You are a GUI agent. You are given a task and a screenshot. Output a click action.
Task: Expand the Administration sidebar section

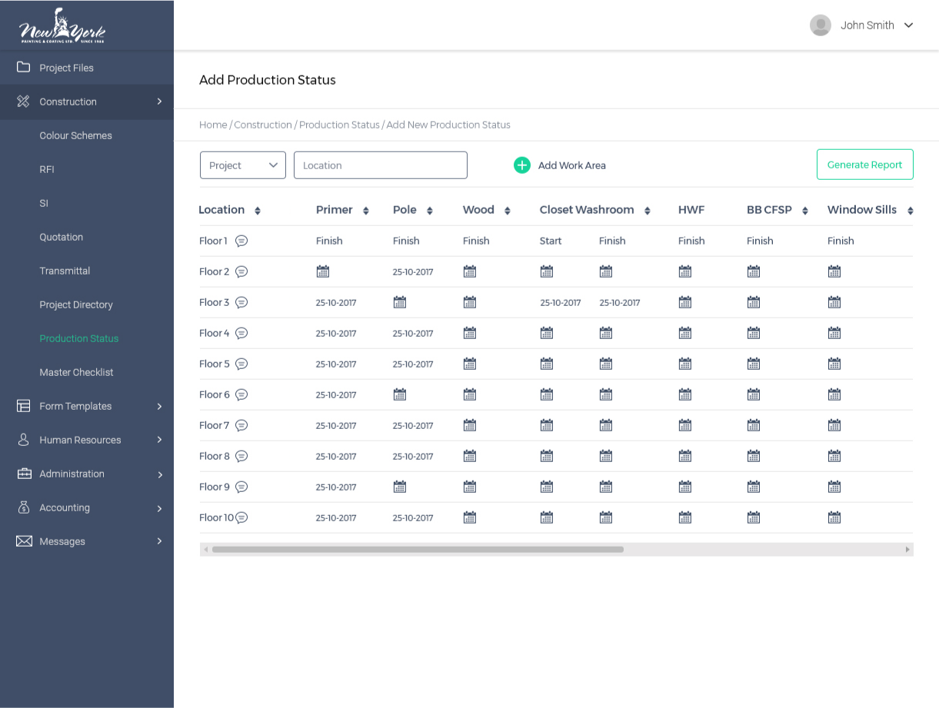[72, 474]
